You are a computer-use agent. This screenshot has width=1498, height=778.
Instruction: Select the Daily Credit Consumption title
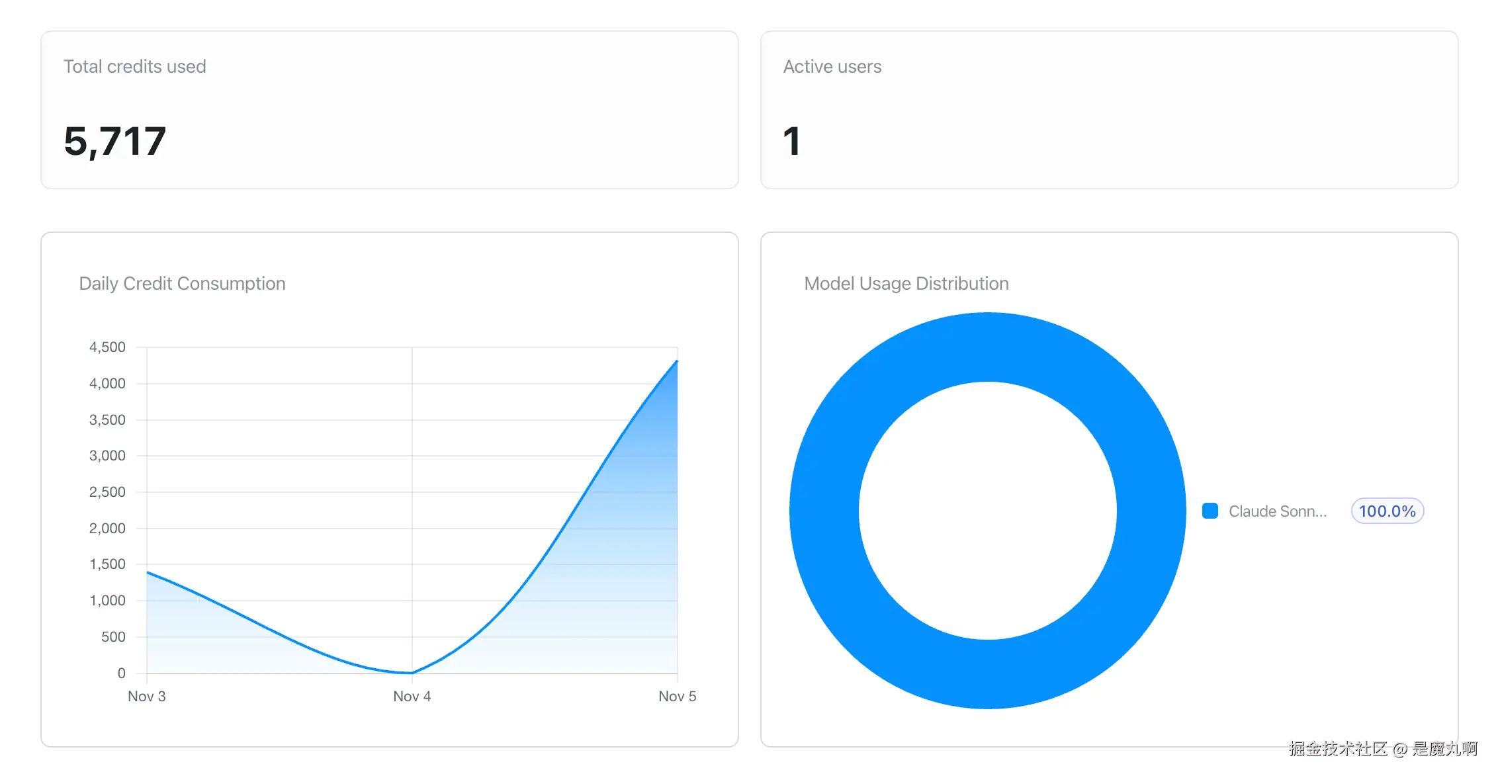point(182,283)
